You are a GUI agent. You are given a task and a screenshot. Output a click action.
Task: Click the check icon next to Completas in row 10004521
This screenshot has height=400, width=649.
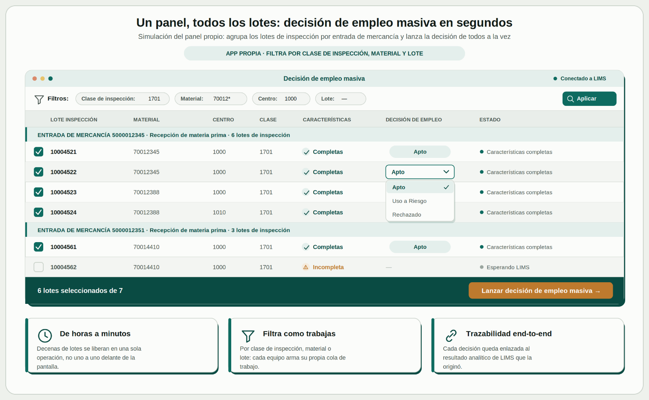coord(306,152)
